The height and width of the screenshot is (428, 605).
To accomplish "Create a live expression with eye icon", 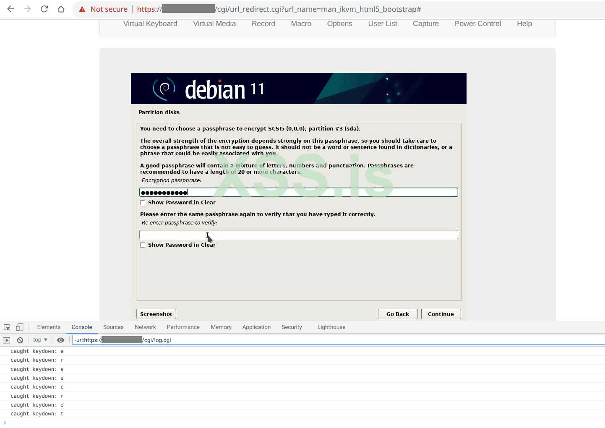I will click(x=60, y=340).
